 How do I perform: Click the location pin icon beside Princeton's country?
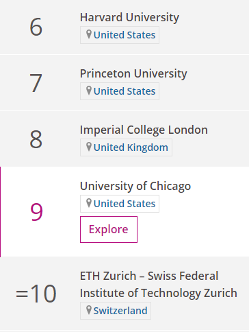(89, 91)
